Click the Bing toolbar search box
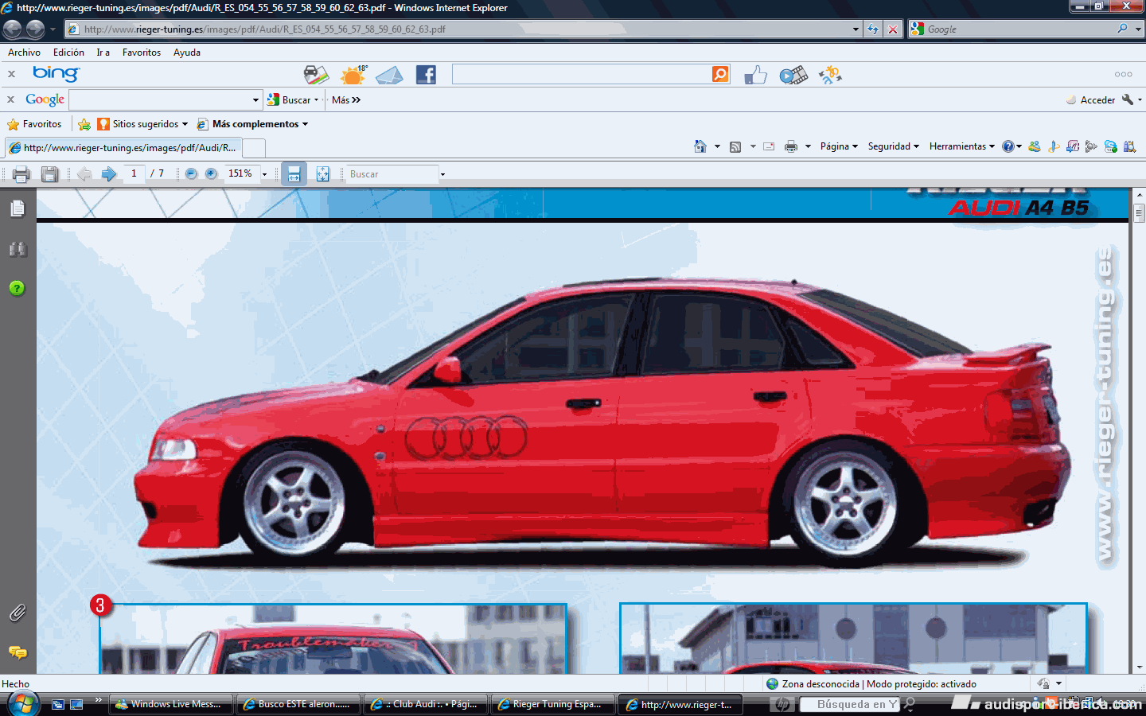1146x716 pixels. tap(582, 74)
